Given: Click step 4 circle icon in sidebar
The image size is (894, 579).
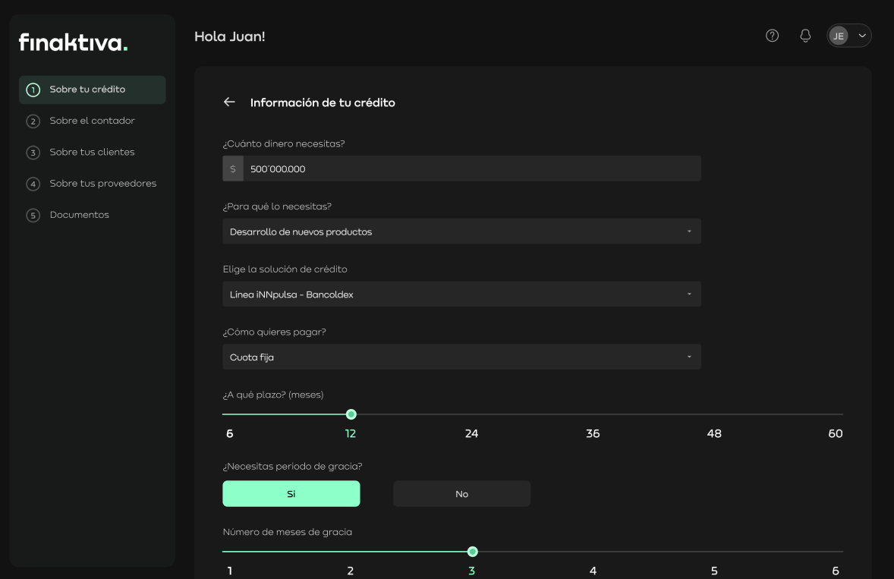Looking at the screenshot, I should pos(33,184).
